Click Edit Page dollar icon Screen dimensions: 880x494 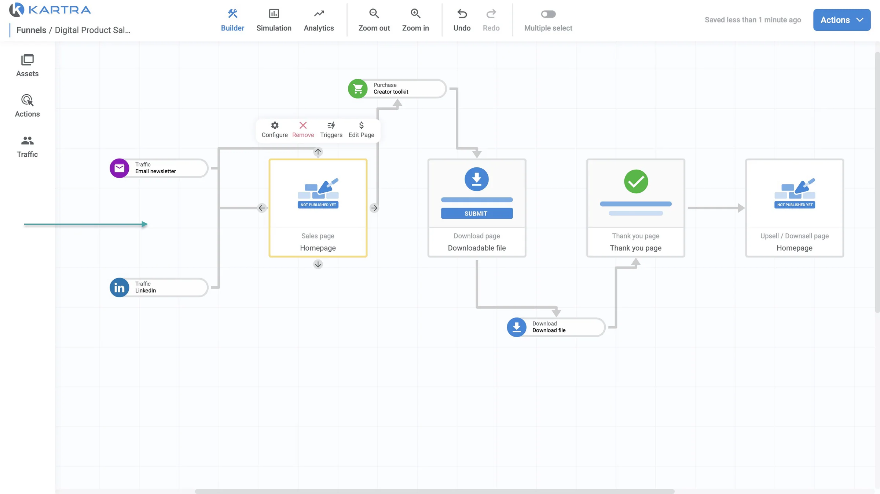(361, 125)
